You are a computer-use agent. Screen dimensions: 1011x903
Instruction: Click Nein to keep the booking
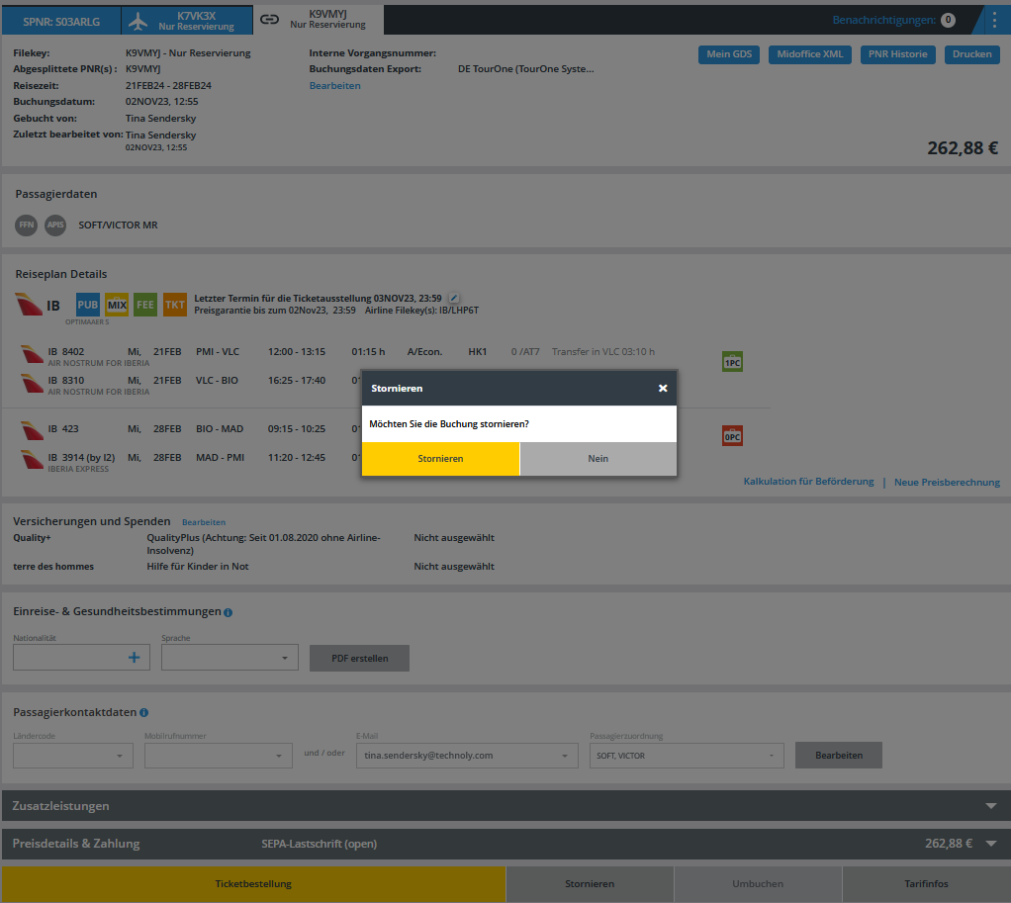(x=597, y=459)
